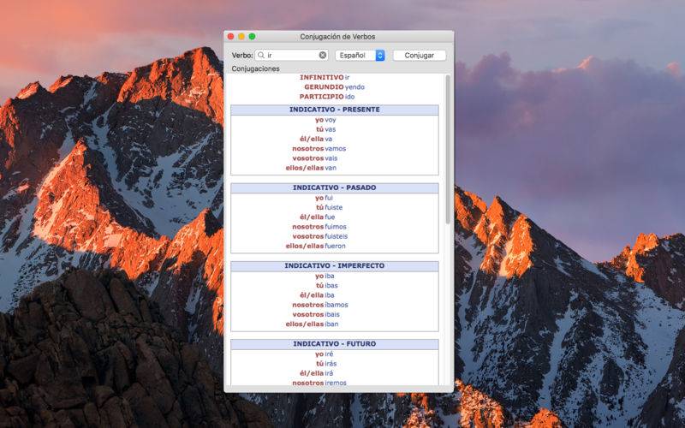Click the present form van
Viewport: 685px width, 428px height.
point(331,168)
